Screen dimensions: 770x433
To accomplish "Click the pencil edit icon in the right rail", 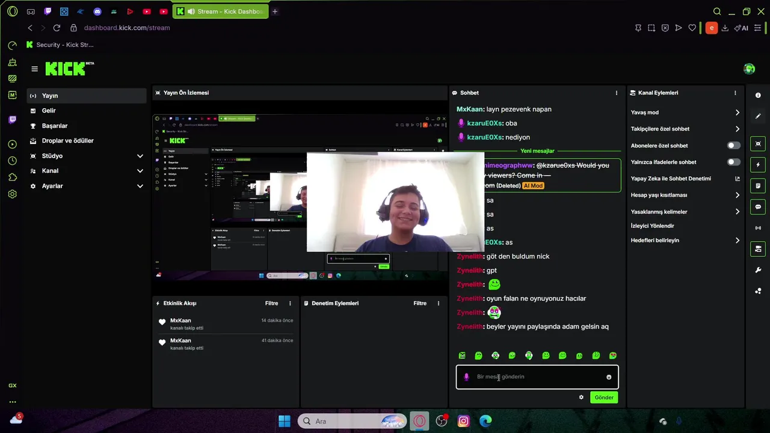I will 758,116.
